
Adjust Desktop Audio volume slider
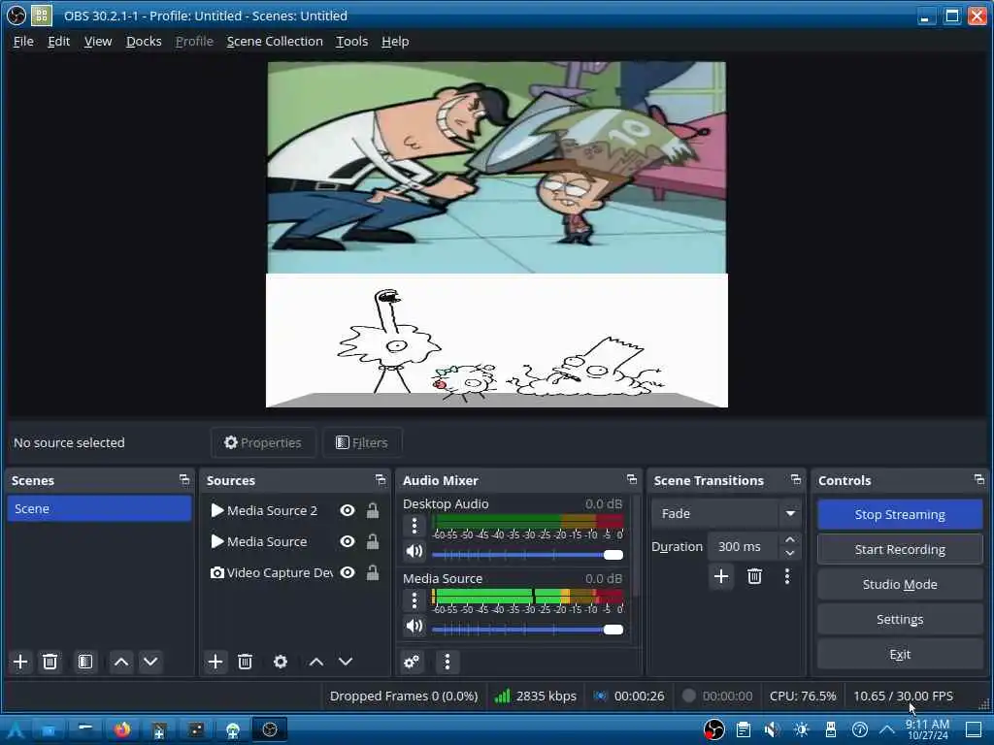pyautogui.click(x=527, y=555)
